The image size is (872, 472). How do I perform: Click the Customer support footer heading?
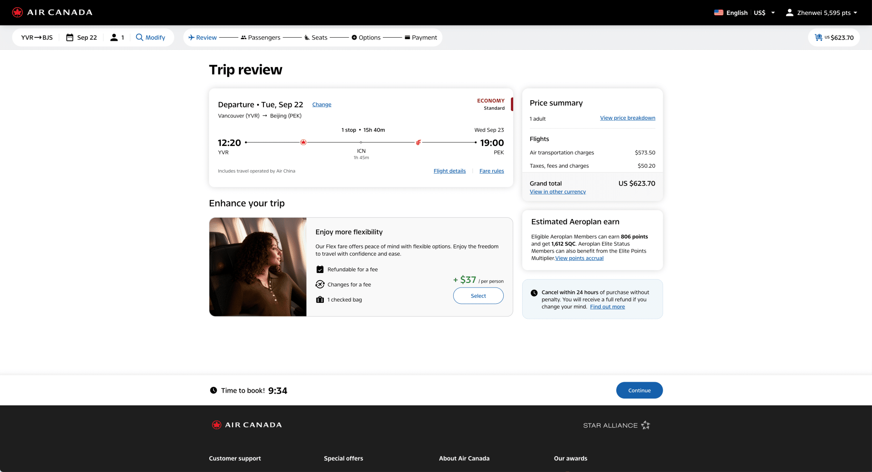pos(235,458)
